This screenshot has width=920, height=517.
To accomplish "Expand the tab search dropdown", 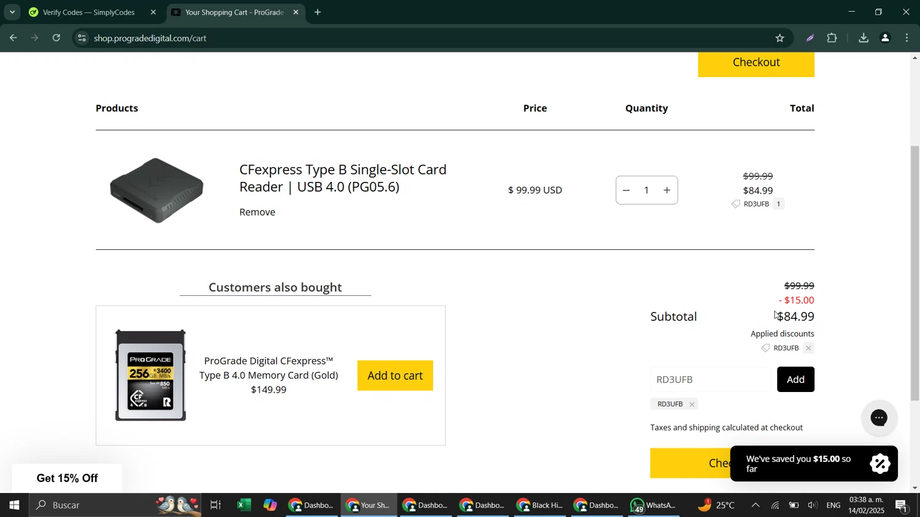I will tap(12, 12).
